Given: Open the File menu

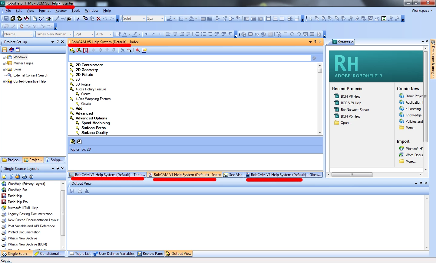Looking at the screenshot, I should [x=8, y=11].
